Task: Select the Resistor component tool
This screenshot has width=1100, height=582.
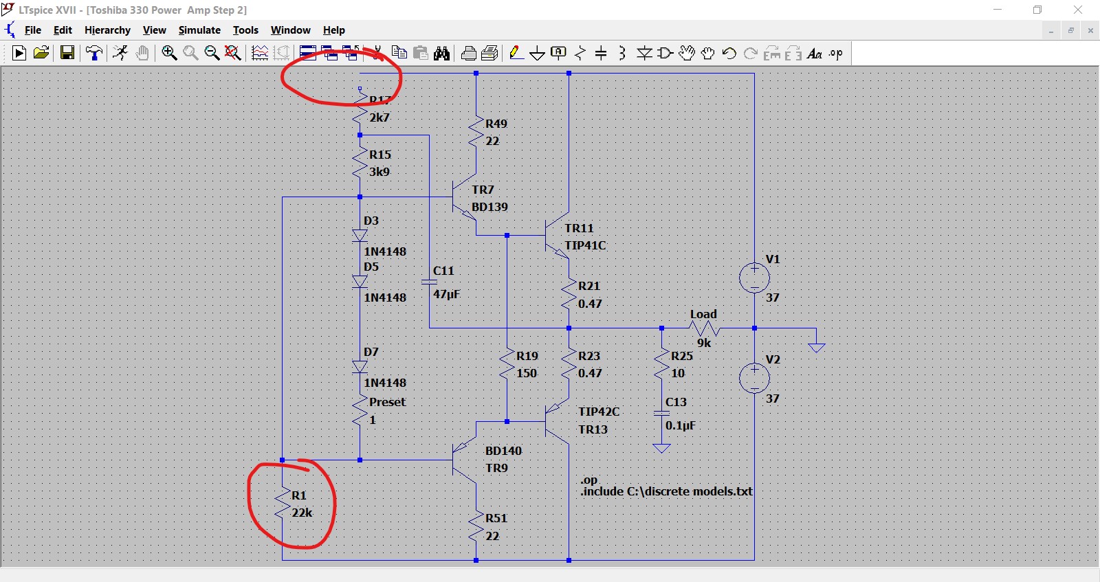Action: pos(580,53)
